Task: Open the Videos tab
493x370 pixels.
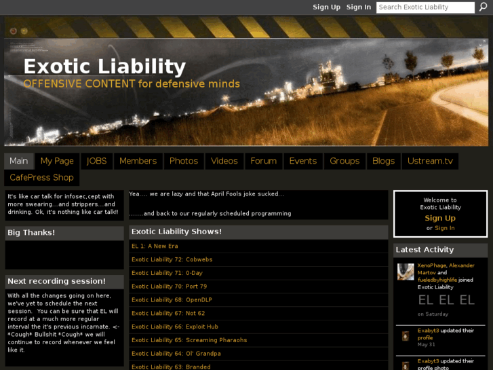Action: (x=224, y=161)
